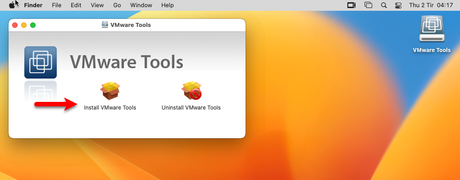This screenshot has width=460, height=180.
Task: Open Spotlight search magnifier
Action: [383, 5]
